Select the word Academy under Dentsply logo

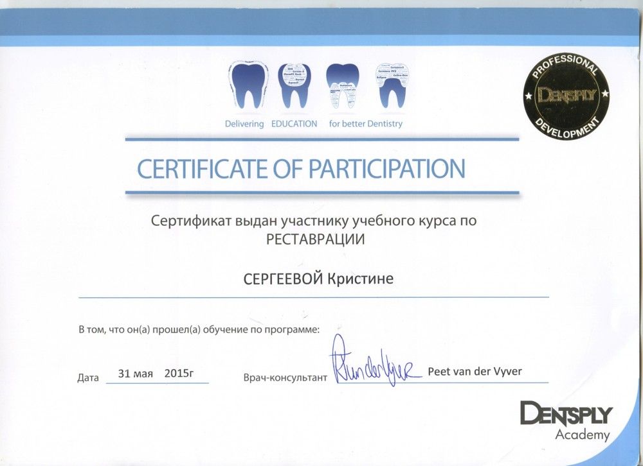coord(582,435)
